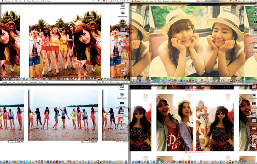Open Window menu above the straw hats photo
Viewport: 257px width, 164px height.
click(174, 1)
